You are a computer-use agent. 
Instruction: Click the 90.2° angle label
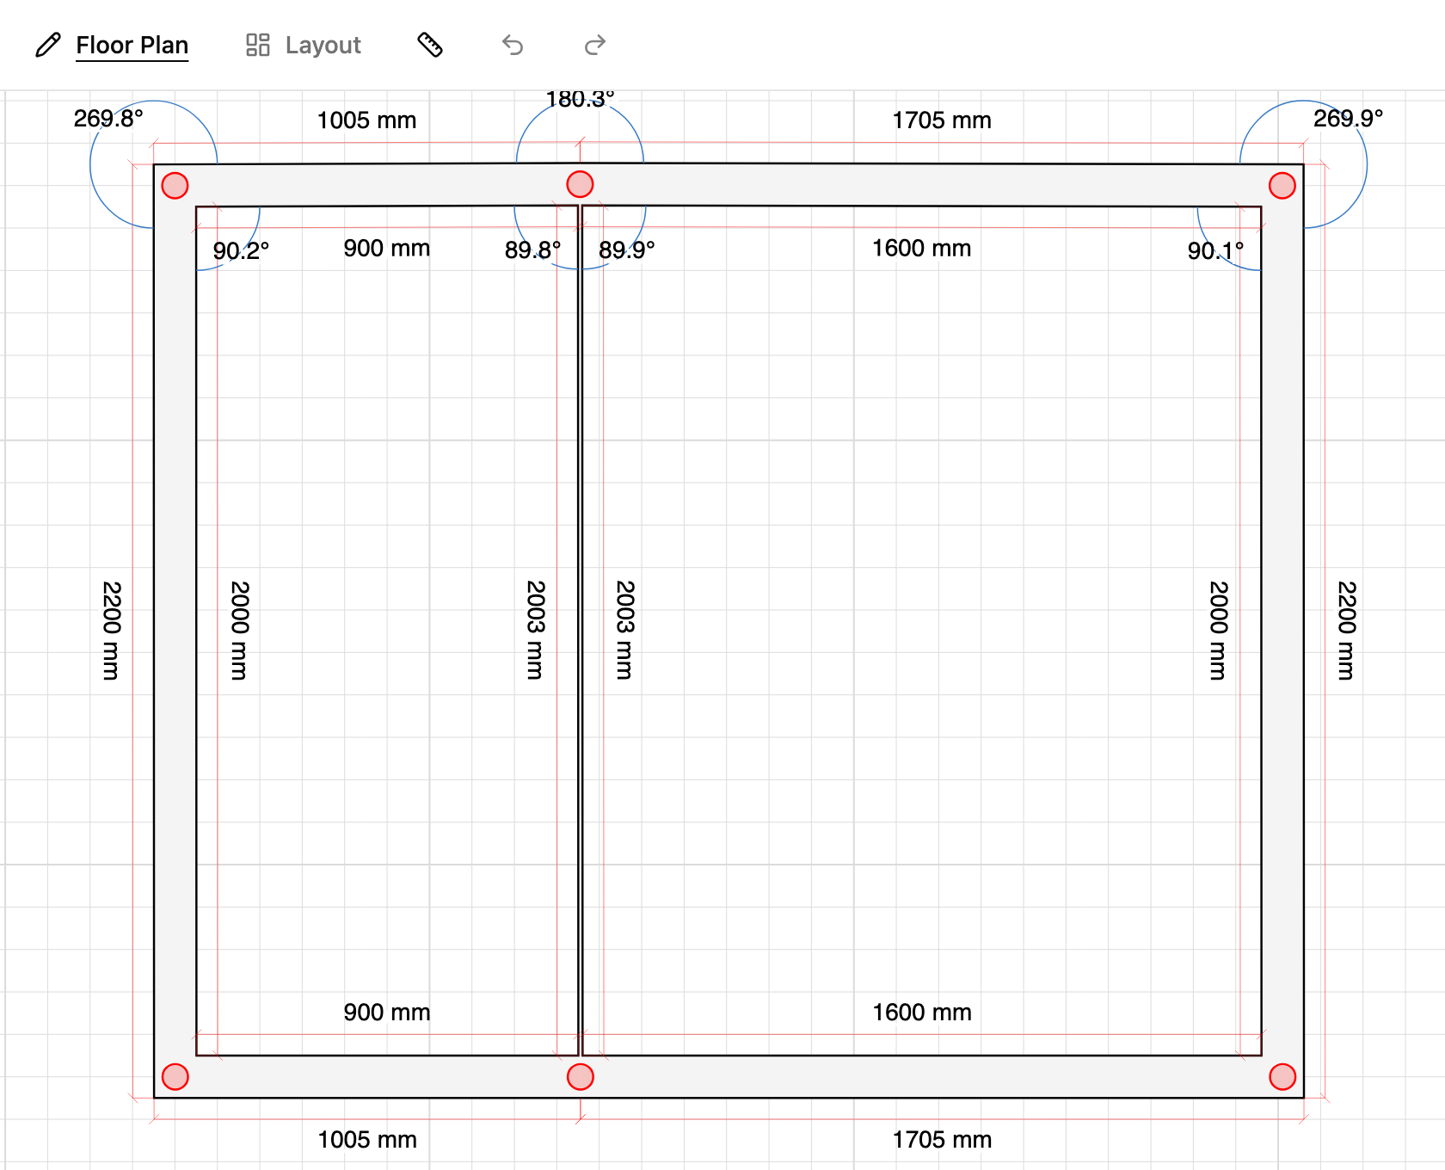241,251
